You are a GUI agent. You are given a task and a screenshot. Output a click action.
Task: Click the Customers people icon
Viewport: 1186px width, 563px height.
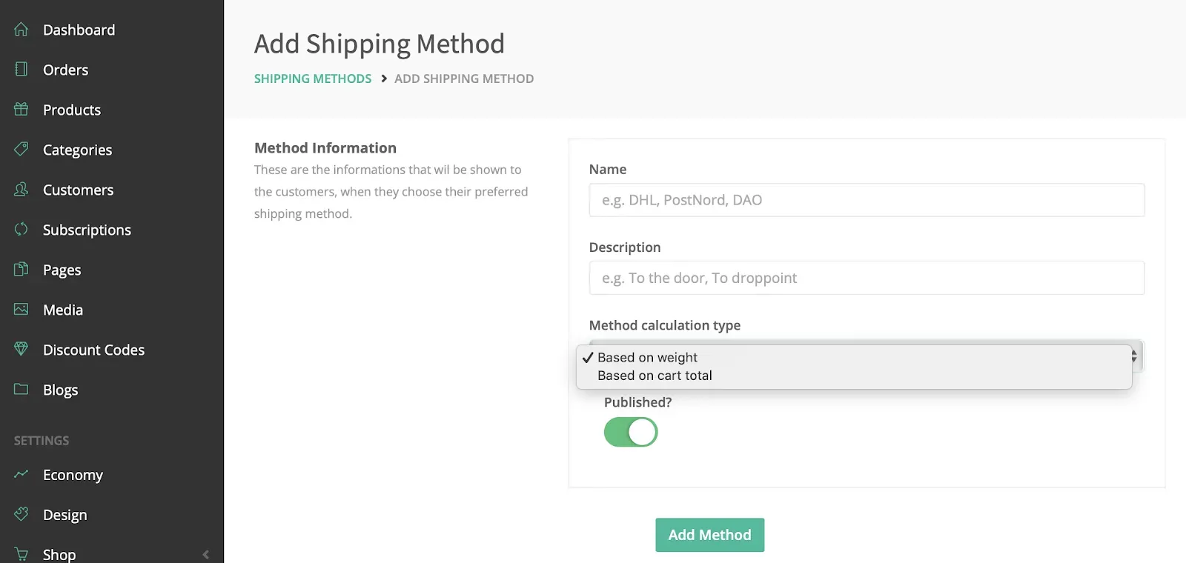(21, 190)
